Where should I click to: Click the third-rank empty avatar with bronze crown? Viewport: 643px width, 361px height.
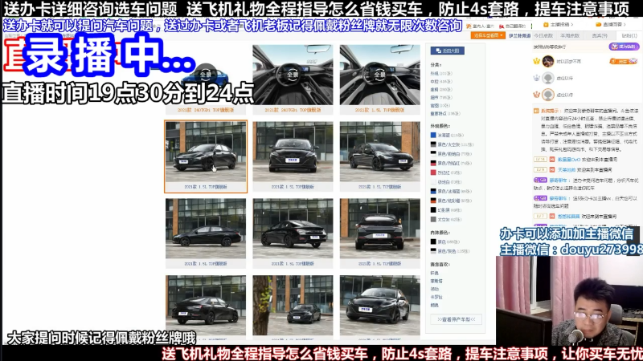pyautogui.click(x=548, y=95)
